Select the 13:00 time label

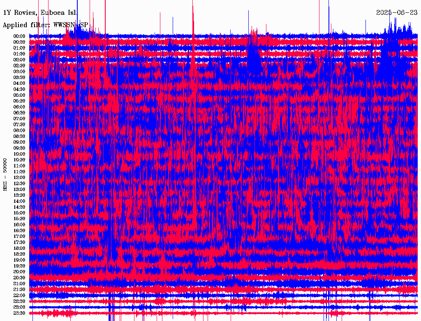coord(19,189)
